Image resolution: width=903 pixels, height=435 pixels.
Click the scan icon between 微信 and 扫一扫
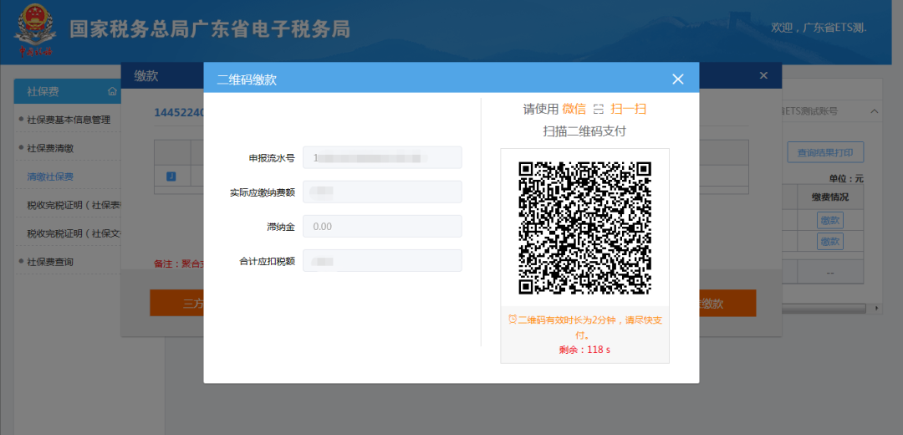(599, 110)
